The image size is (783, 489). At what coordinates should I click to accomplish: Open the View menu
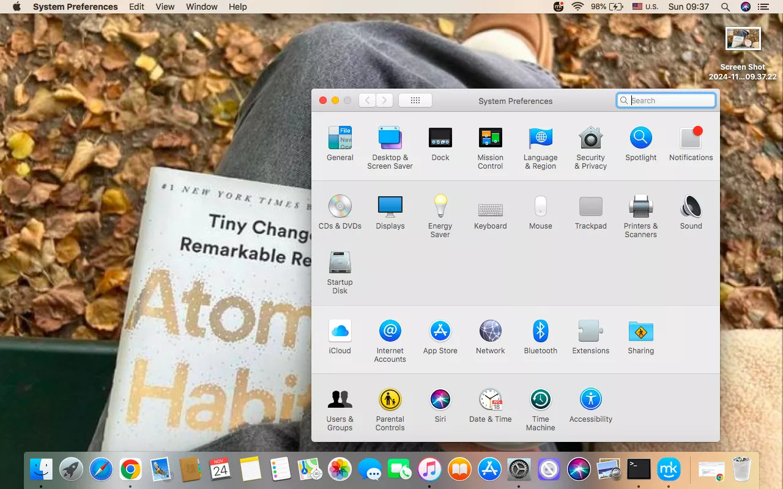(165, 7)
